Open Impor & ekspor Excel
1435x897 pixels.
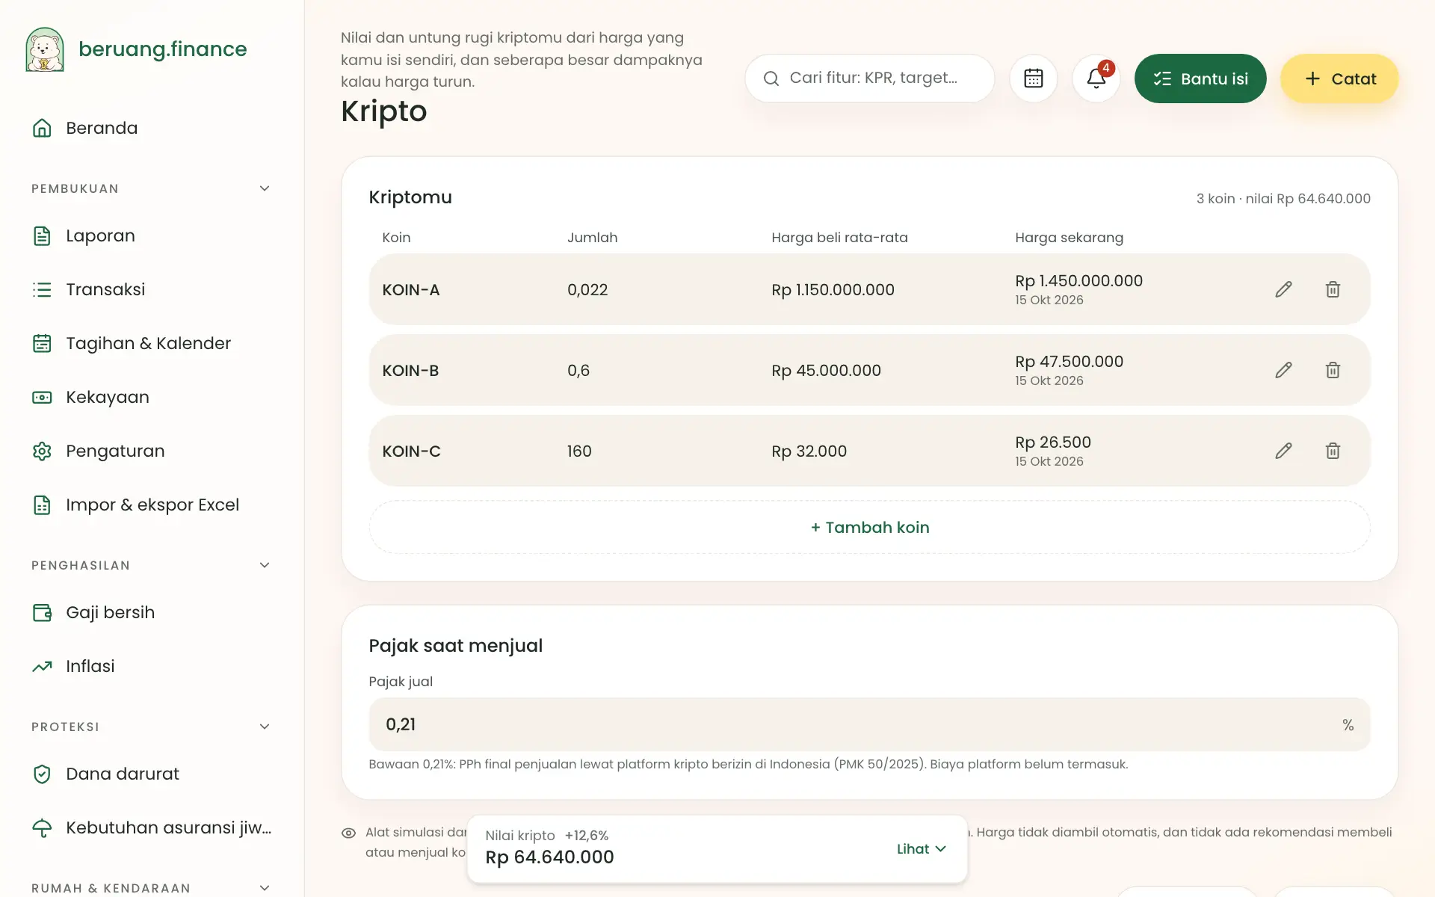[x=152, y=505]
